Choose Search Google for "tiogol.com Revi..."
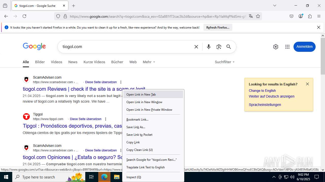 (x=153, y=160)
